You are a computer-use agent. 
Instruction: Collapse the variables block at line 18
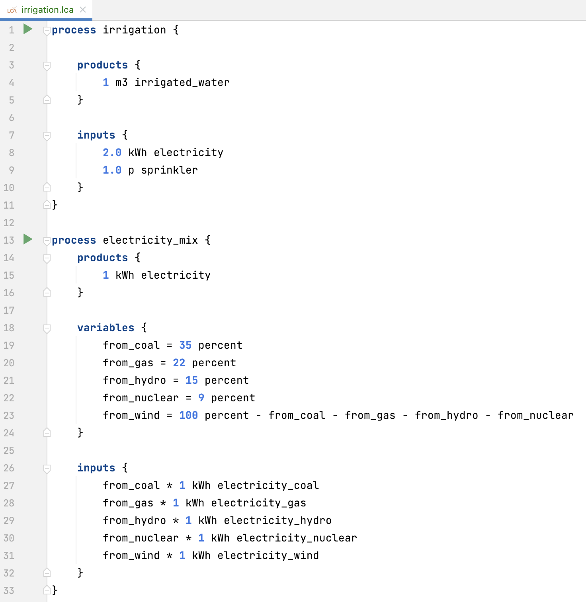pos(47,328)
